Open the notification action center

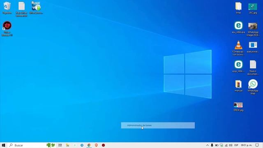point(257,145)
